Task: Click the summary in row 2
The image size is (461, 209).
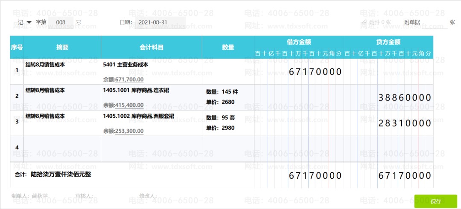Action: click(x=45, y=90)
